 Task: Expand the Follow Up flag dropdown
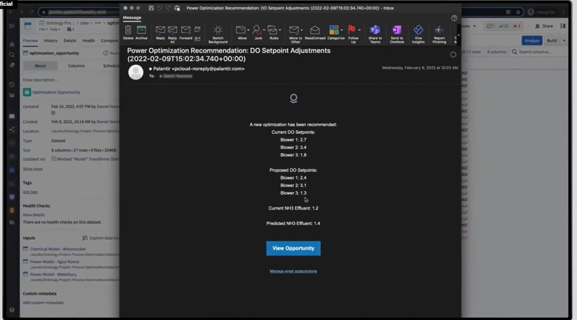(x=359, y=30)
